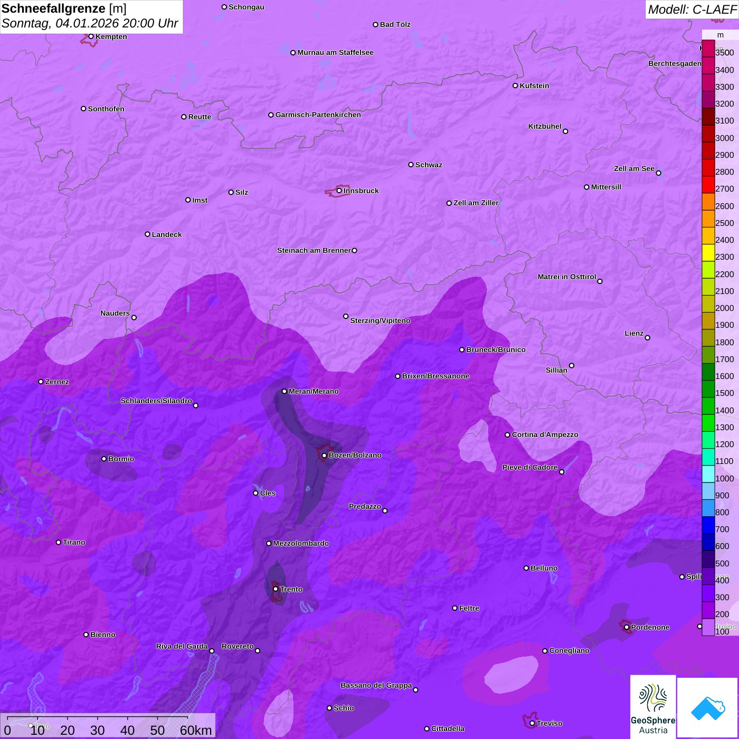Click the blue cloud app logo
739x739 pixels.
point(707,708)
